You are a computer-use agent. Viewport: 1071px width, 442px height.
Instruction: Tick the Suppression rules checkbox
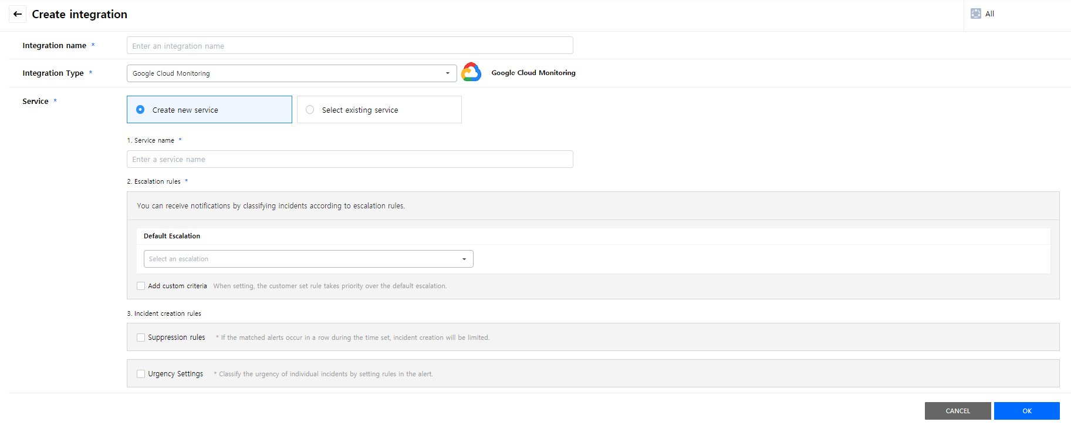[x=141, y=338]
